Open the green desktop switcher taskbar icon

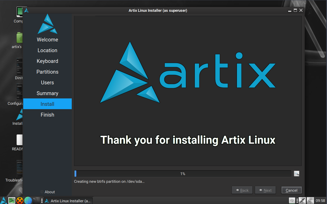click(12, 200)
